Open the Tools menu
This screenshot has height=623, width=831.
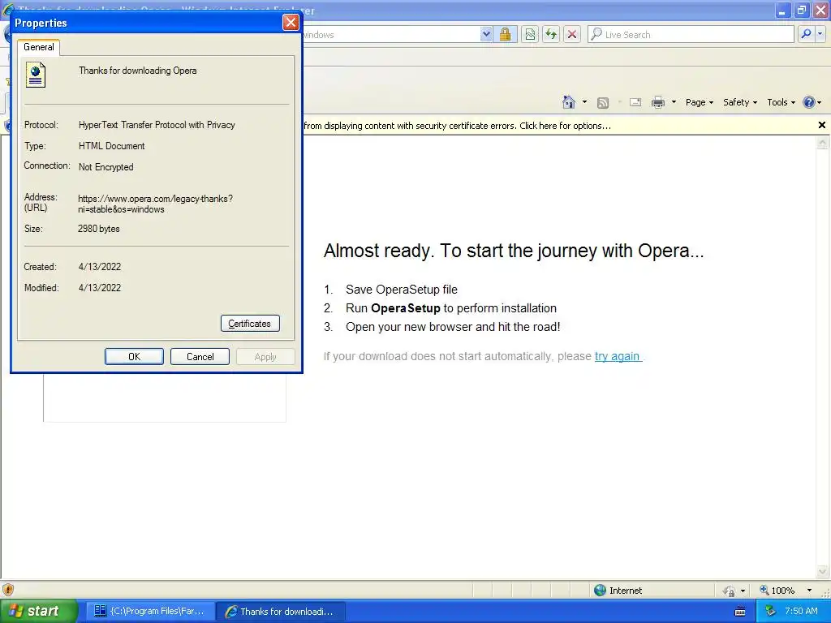[x=781, y=102]
